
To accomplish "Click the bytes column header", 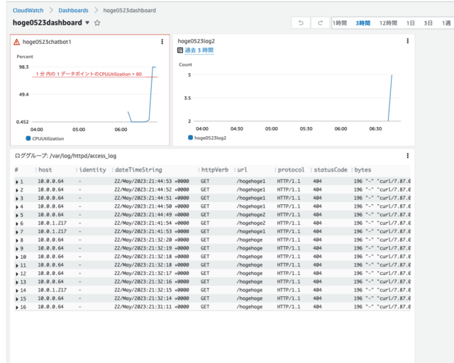I will coord(362,170).
